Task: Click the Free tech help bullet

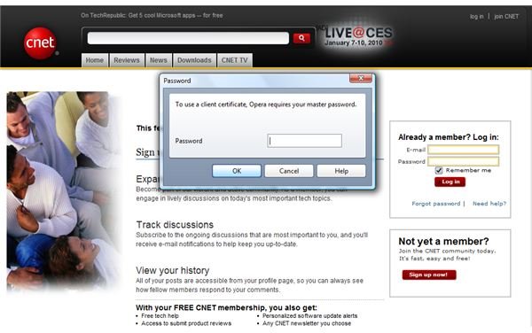Action: [160, 315]
